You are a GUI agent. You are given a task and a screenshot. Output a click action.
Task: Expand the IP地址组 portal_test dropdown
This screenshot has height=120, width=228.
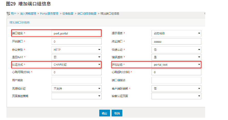click(x=176, y=65)
